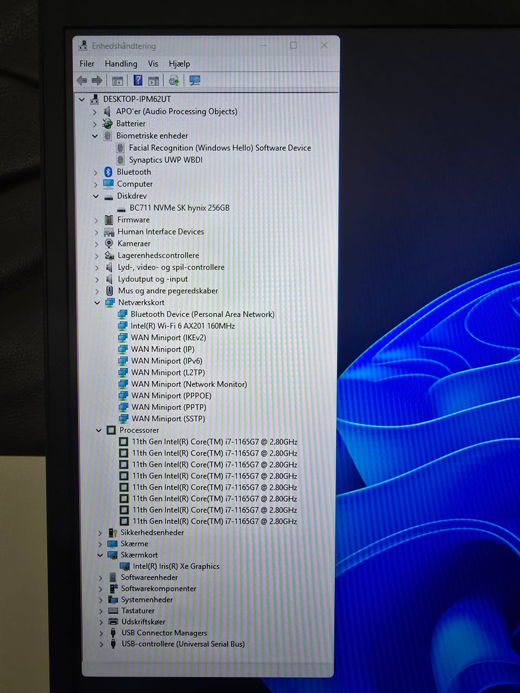
Task: Expand the Systemenheder node
Action: [101, 600]
